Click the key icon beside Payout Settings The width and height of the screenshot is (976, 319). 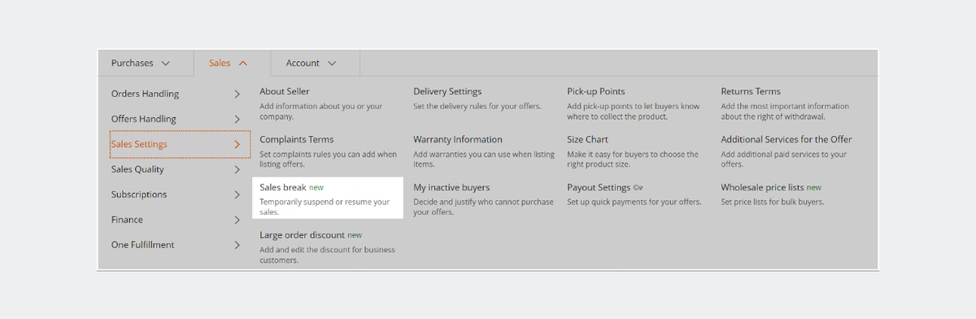[638, 188]
